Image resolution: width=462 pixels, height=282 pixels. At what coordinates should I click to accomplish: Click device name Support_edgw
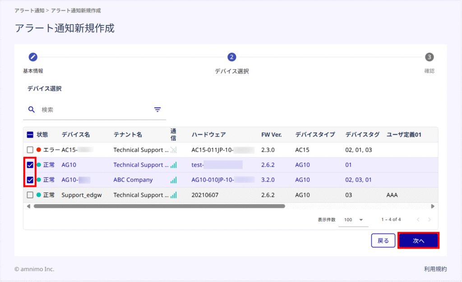pos(82,195)
